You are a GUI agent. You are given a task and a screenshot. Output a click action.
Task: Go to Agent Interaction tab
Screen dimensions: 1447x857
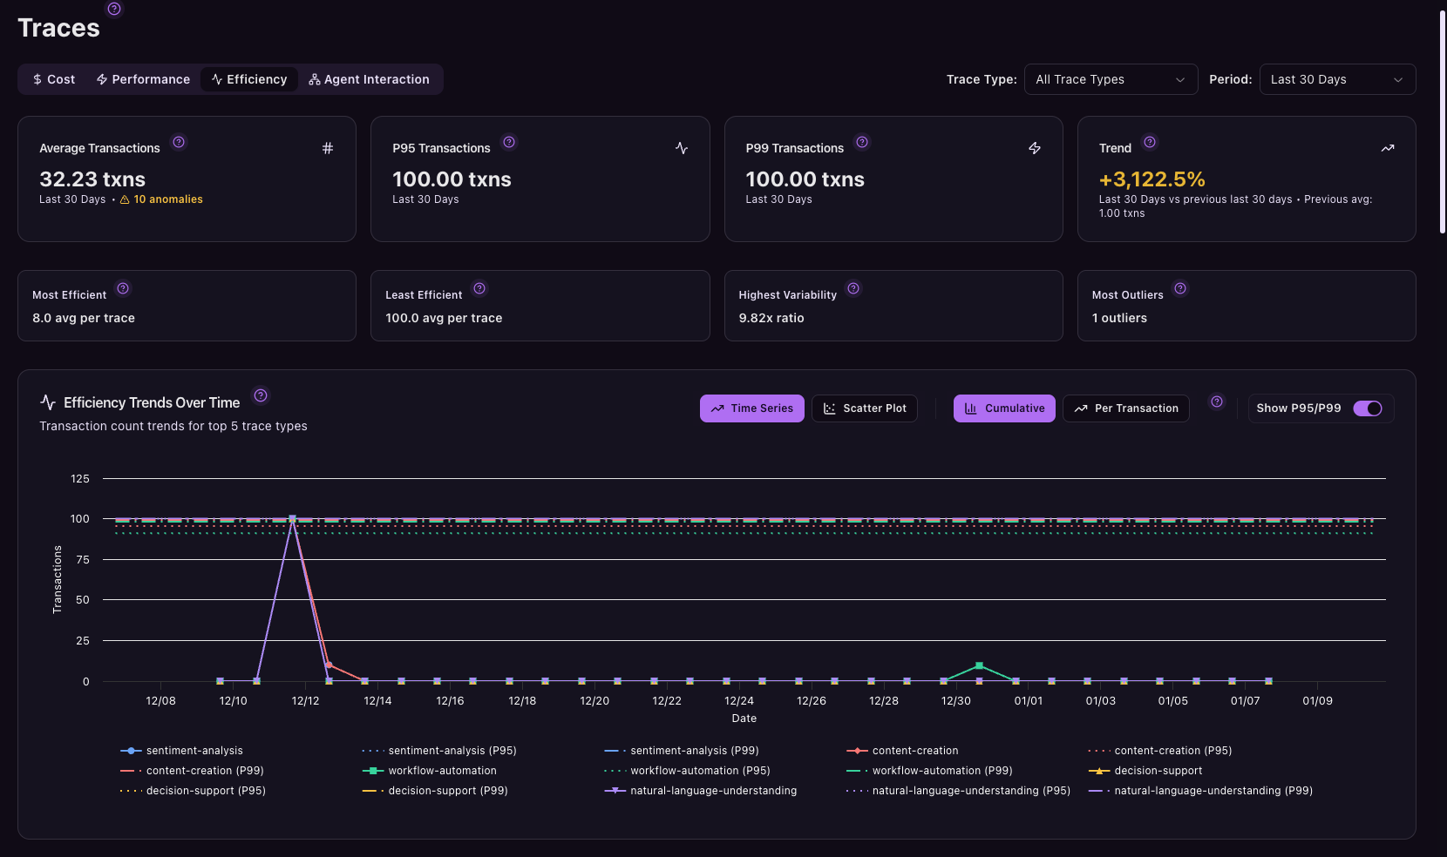[369, 79]
